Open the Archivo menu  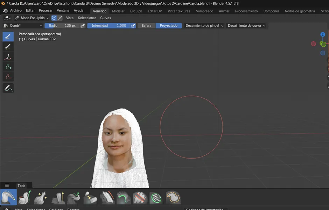(16, 11)
